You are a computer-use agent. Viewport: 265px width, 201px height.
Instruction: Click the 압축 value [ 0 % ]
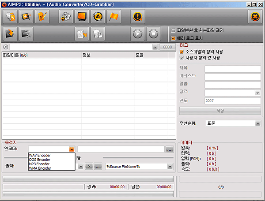(212, 148)
